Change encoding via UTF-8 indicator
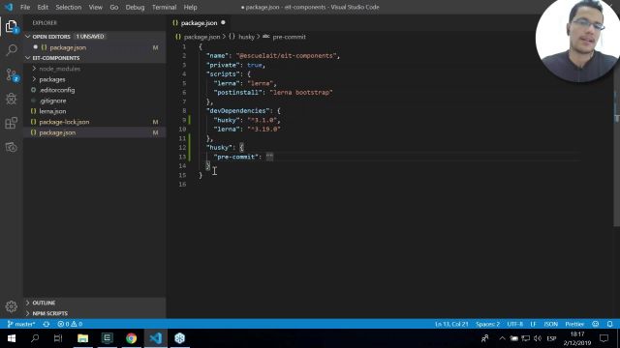Screen dimensions: 620x348 [514, 324]
